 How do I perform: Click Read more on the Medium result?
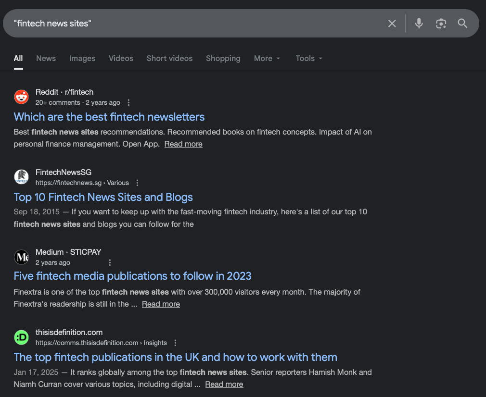[161, 304]
